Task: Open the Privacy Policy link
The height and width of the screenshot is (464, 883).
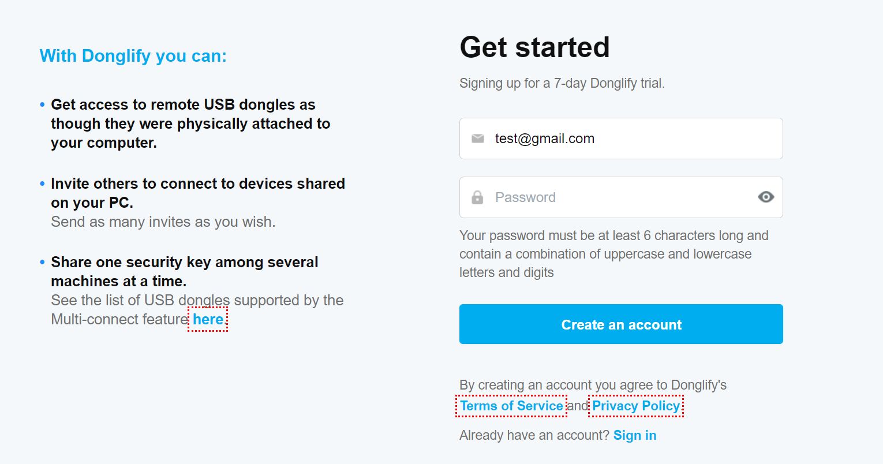Action: click(x=636, y=406)
